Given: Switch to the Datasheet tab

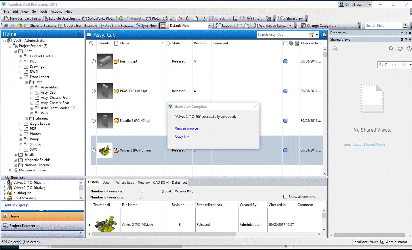Looking at the screenshot, I should point(180,183).
